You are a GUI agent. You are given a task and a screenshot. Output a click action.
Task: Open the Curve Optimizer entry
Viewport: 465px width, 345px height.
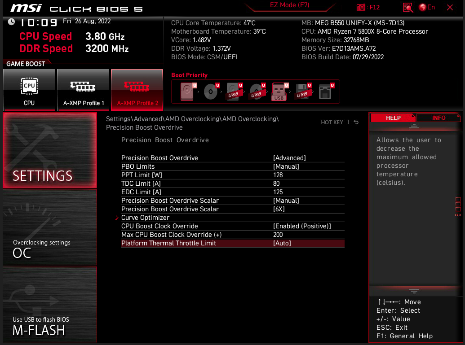(145, 218)
